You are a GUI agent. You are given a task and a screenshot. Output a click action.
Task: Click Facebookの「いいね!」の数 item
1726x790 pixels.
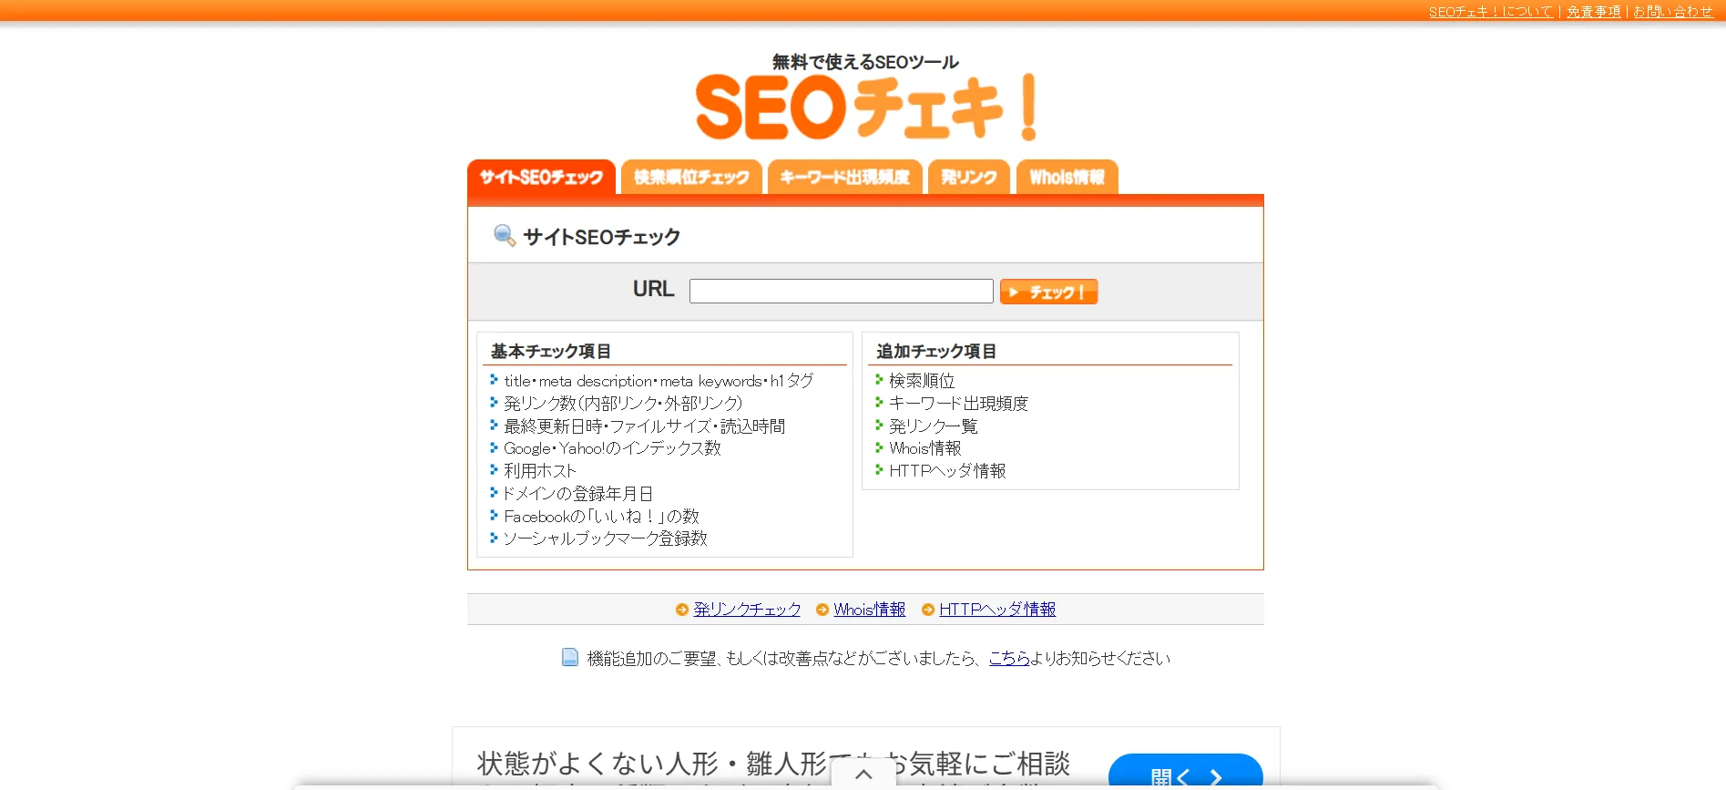(601, 517)
